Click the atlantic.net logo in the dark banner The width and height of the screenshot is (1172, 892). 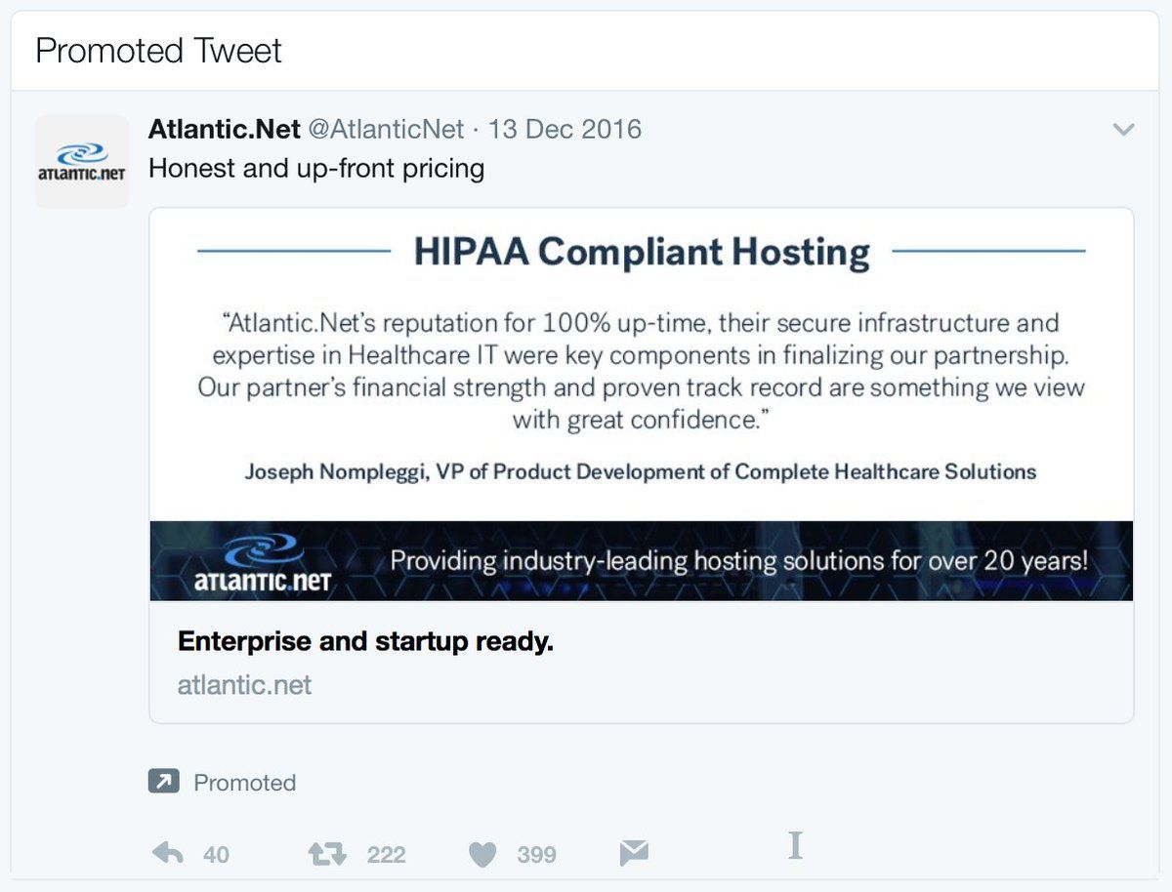coord(258,563)
